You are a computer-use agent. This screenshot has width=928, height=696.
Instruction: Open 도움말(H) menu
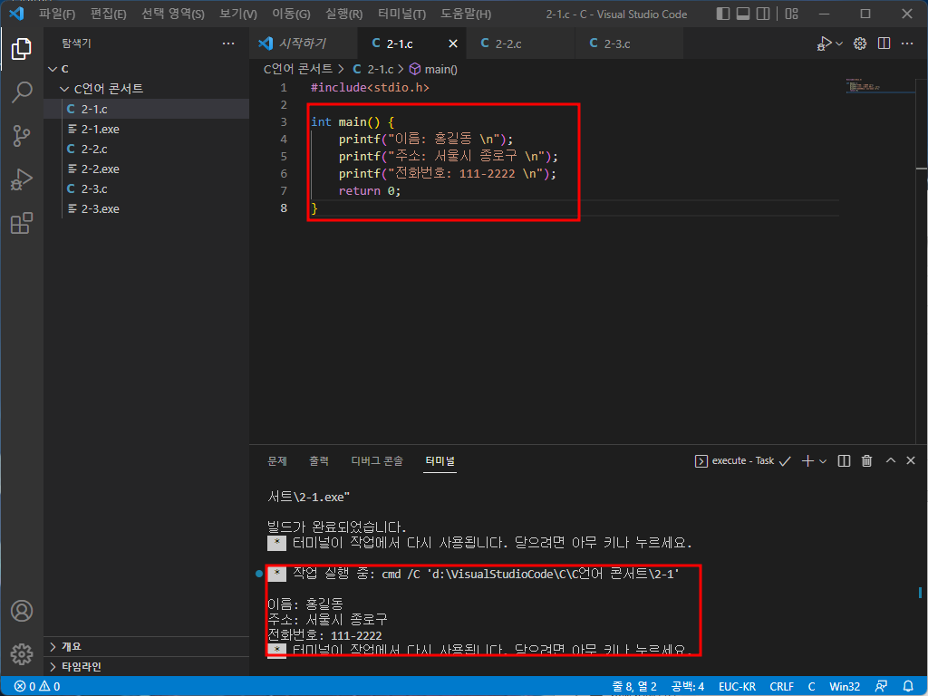466,14
